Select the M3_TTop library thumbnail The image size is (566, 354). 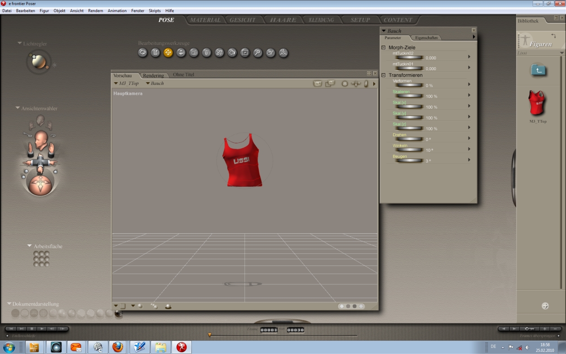click(537, 103)
